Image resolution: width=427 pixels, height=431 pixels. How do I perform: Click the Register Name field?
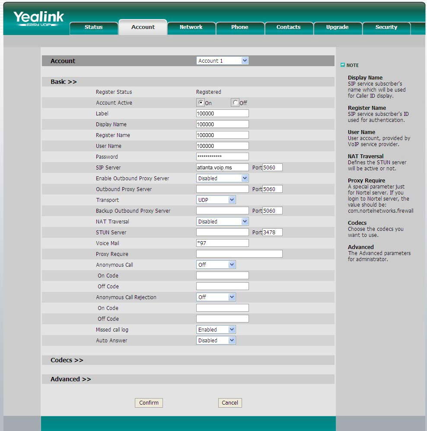222,135
